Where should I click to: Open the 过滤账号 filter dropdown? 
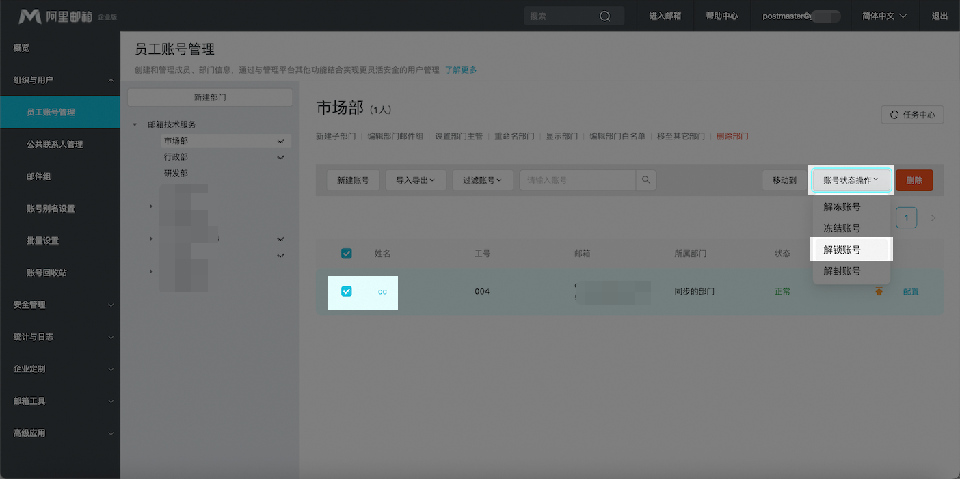point(482,180)
